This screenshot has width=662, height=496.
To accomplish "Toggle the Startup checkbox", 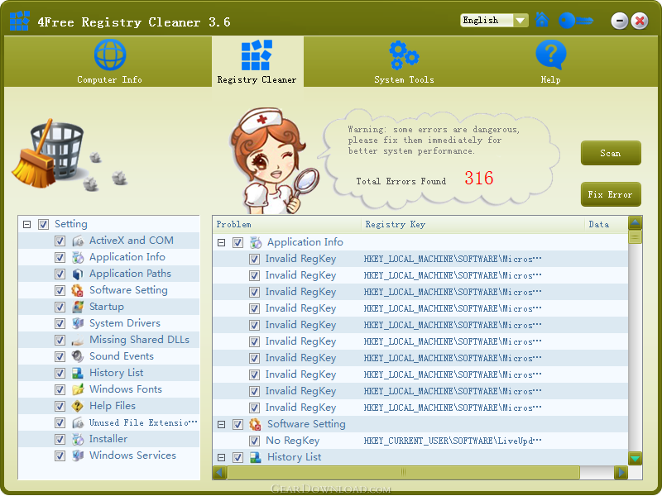I will coord(60,307).
